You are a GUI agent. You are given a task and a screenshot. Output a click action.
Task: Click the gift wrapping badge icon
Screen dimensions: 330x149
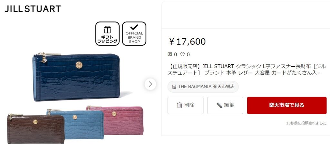tap(107, 33)
